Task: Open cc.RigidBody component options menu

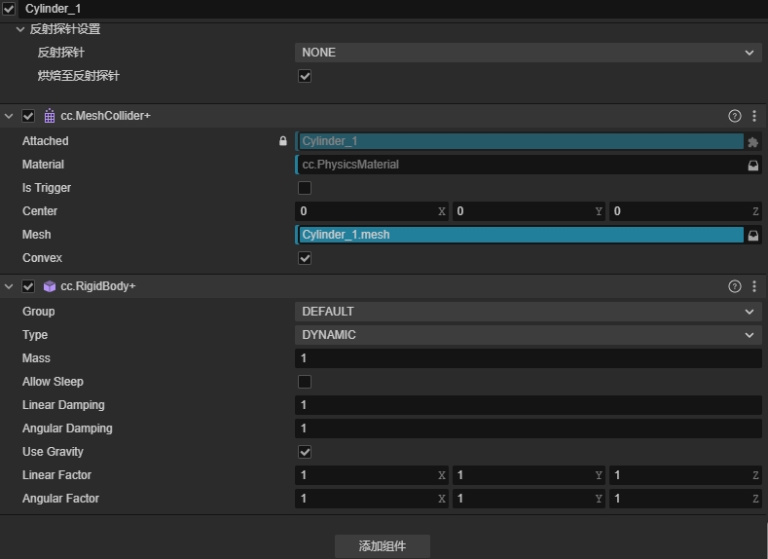Action: coord(753,286)
